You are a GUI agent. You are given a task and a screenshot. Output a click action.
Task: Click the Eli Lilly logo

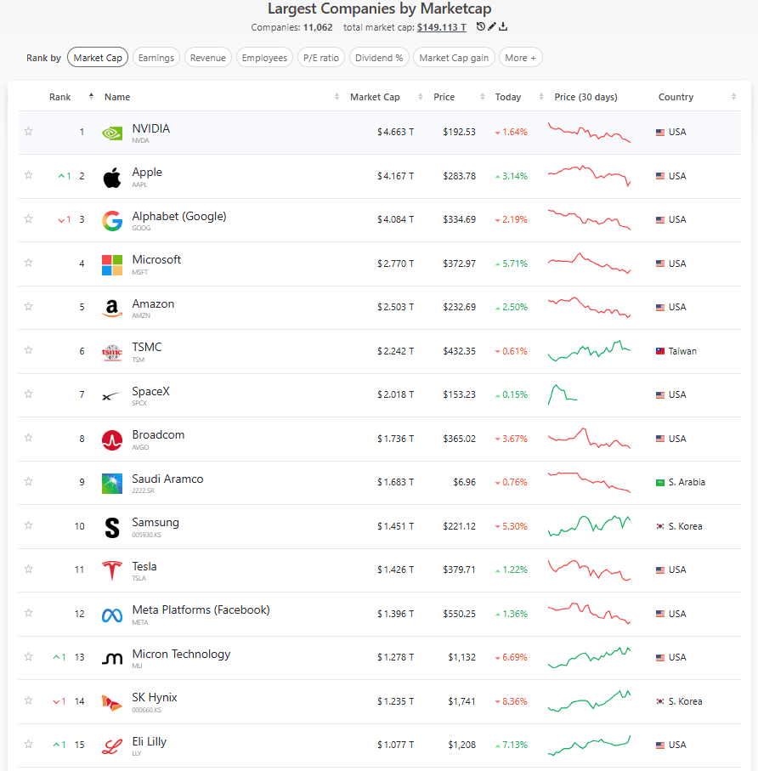coord(112,746)
